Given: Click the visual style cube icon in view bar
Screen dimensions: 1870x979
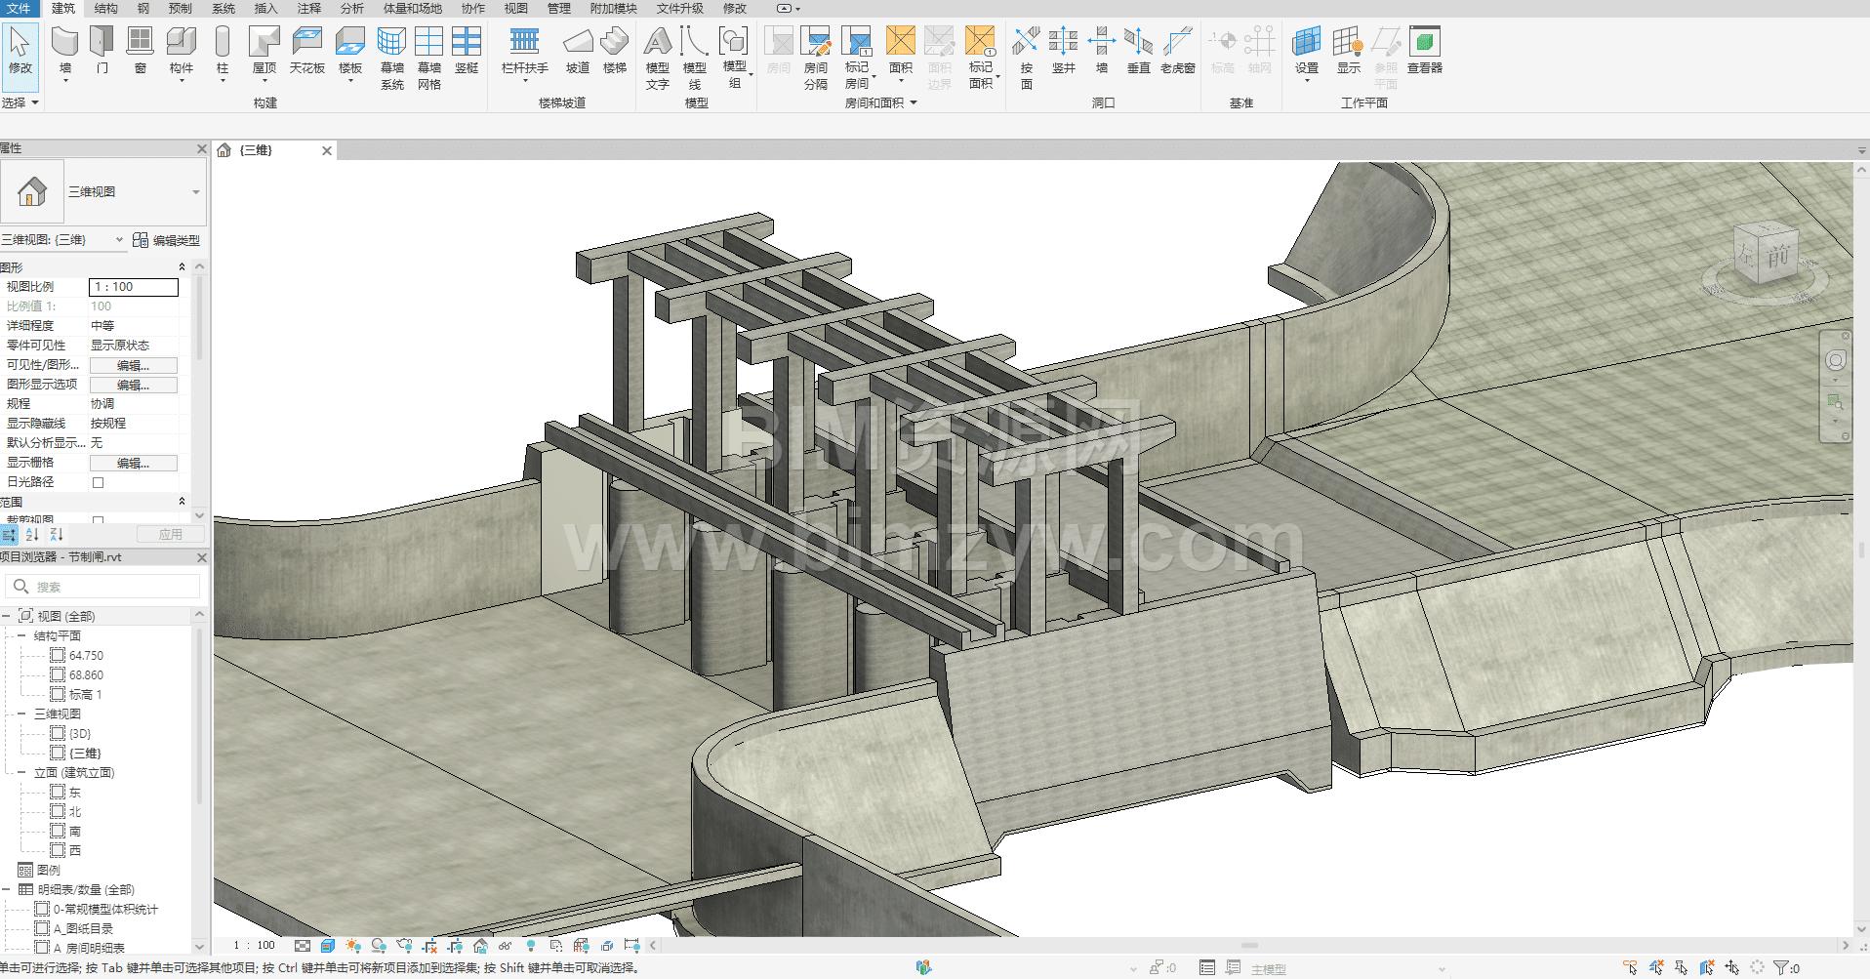Looking at the screenshot, I should pyautogui.click(x=328, y=946).
